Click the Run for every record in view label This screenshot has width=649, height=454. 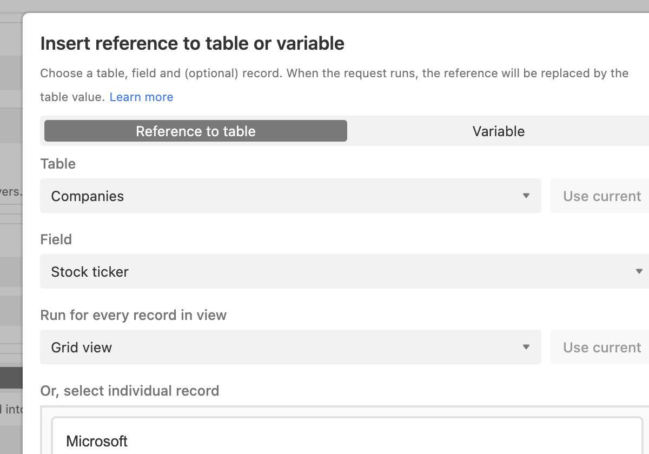(134, 315)
